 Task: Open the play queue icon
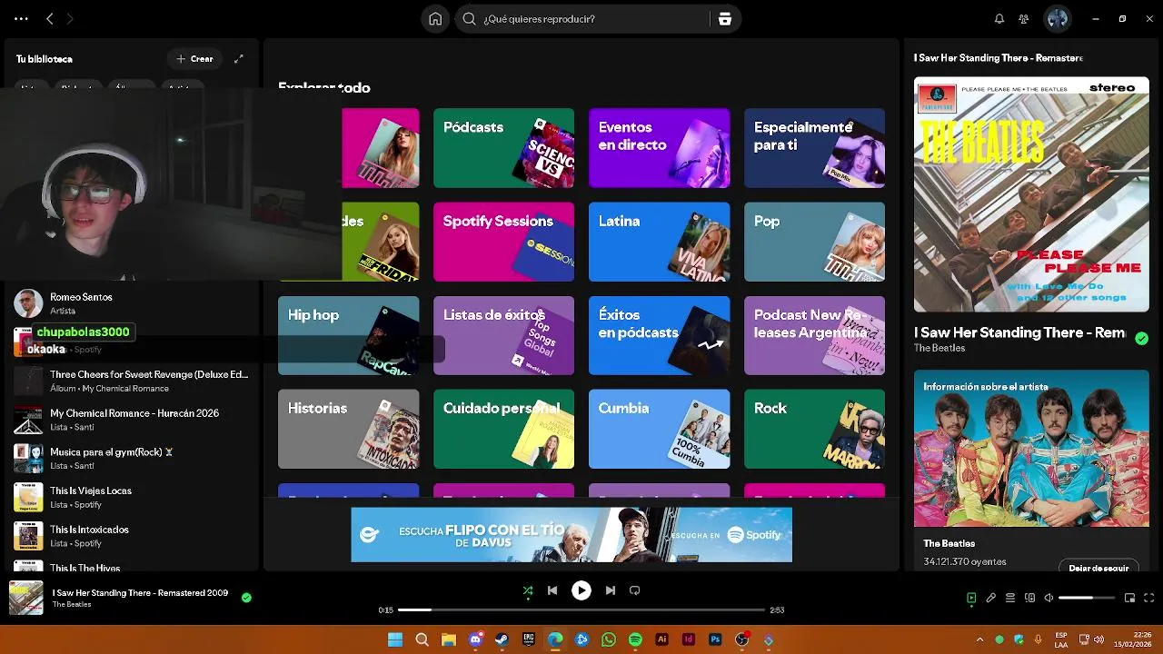[1010, 598]
